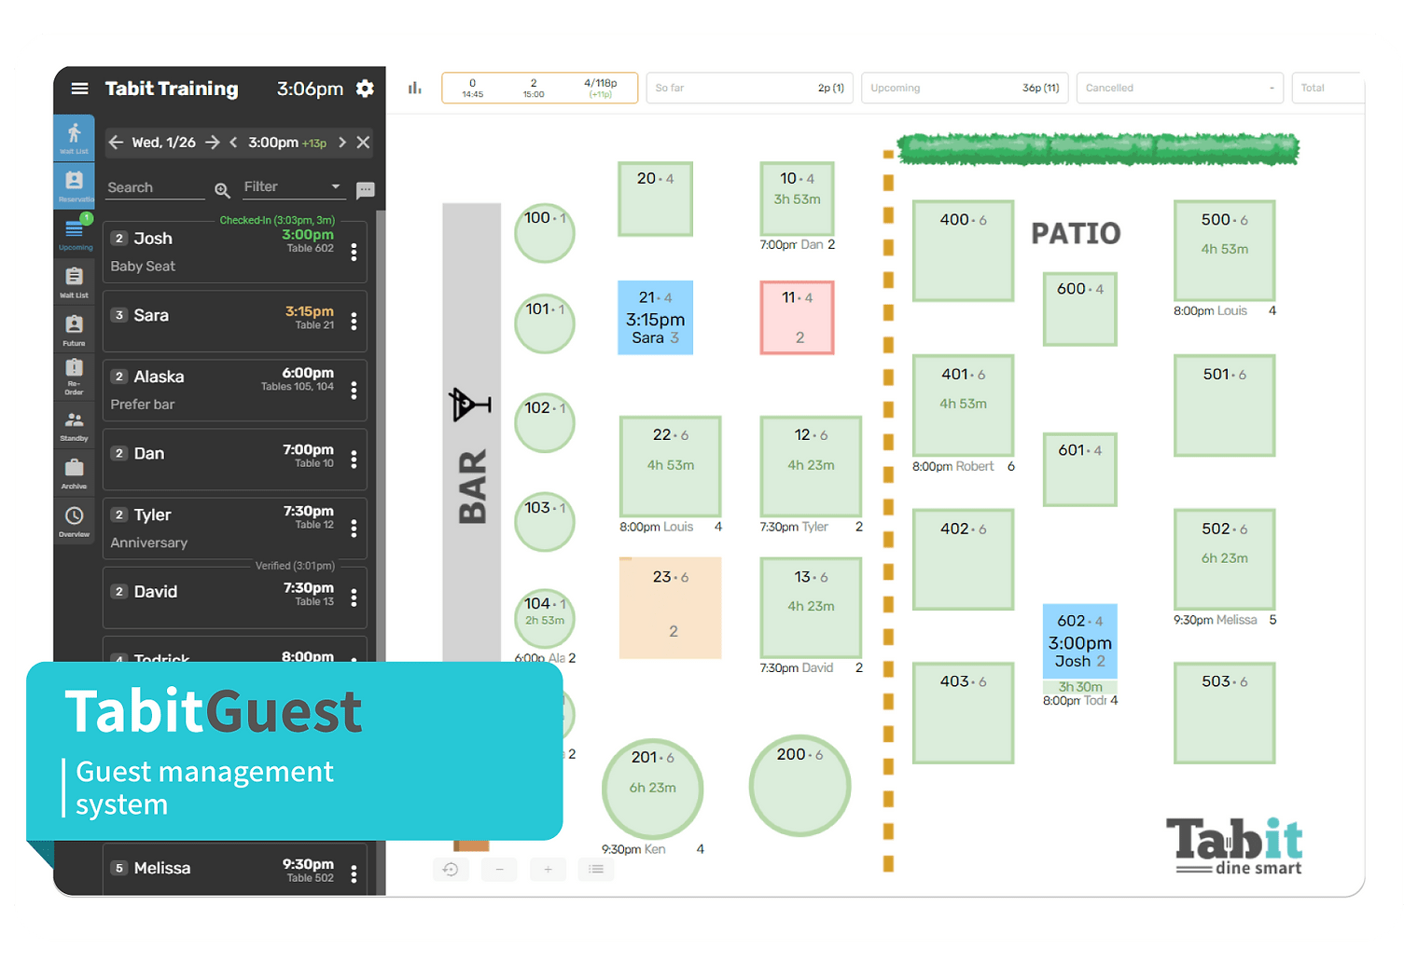Close the date time selector

(x=363, y=143)
